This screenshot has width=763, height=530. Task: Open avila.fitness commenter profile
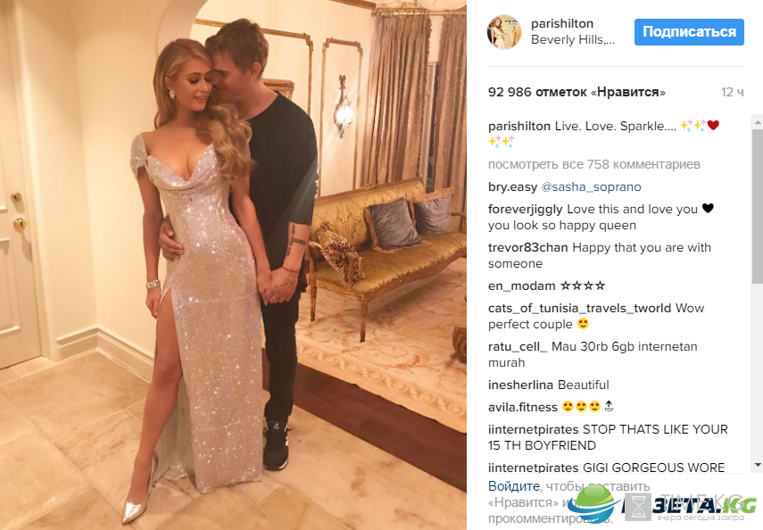[523, 408]
